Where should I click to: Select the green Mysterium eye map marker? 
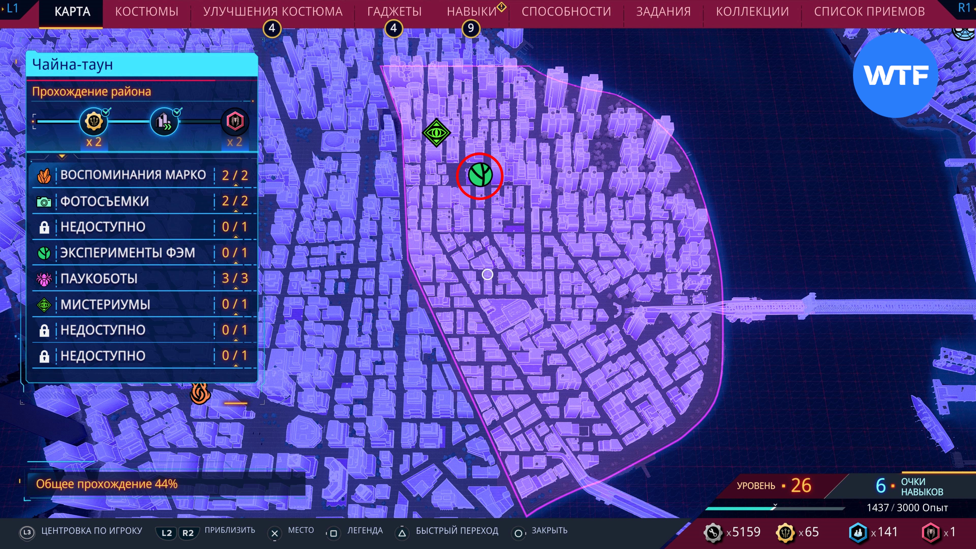click(x=436, y=133)
